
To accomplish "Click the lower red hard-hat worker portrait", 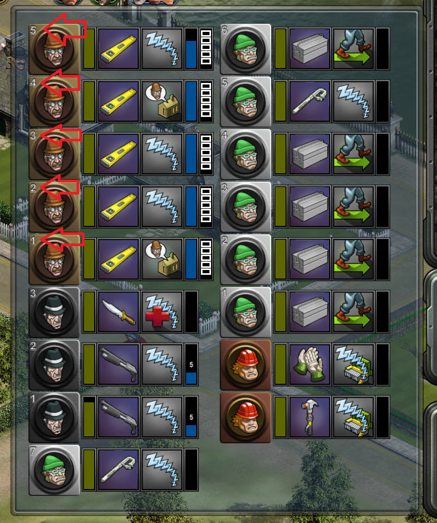I will pyautogui.click(x=246, y=417).
